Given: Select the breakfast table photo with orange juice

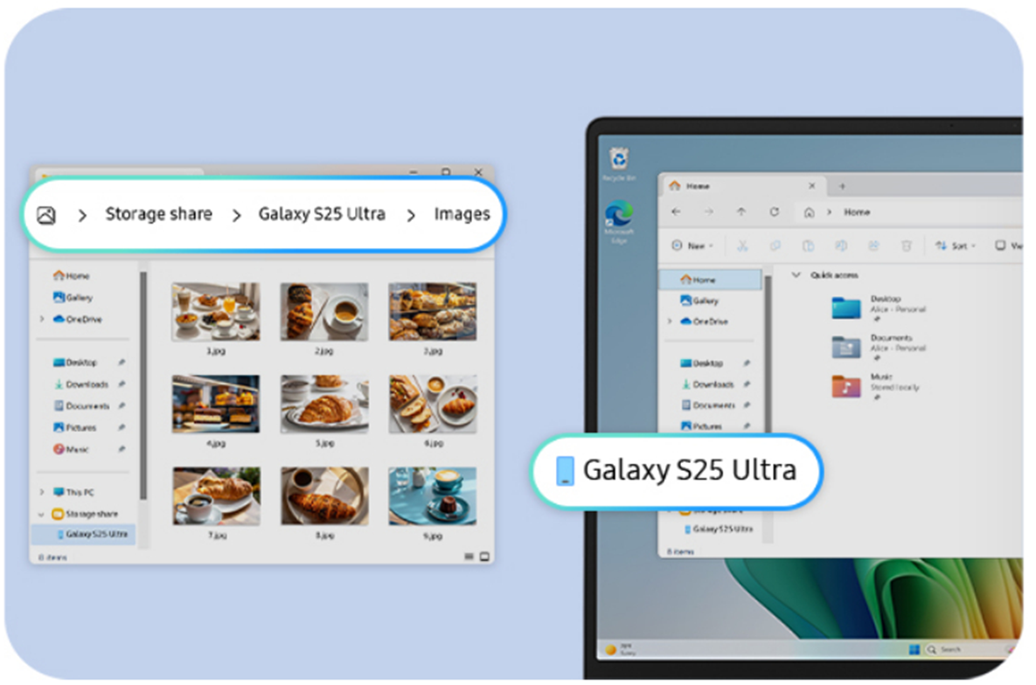Looking at the screenshot, I should (216, 312).
